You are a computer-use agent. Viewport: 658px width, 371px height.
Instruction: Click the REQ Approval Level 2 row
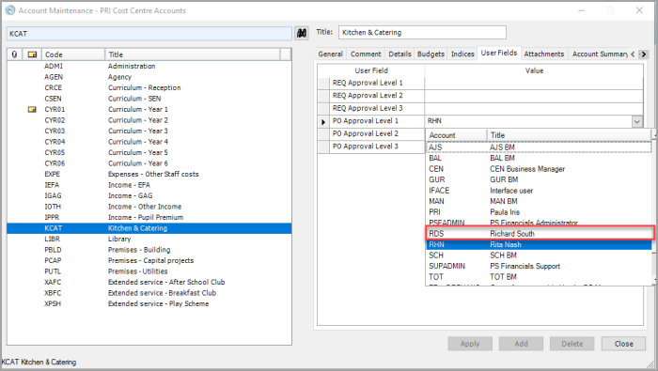pyautogui.click(x=480, y=96)
